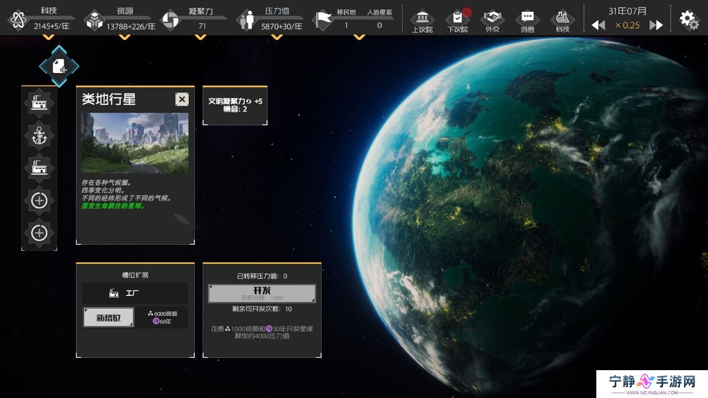Click the 开发 develop button

point(261,293)
